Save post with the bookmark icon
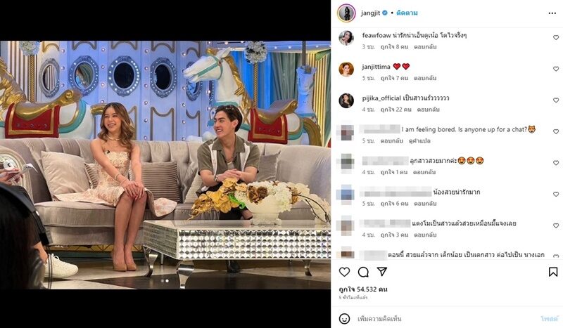The width and height of the screenshot is (563, 328). click(x=553, y=272)
